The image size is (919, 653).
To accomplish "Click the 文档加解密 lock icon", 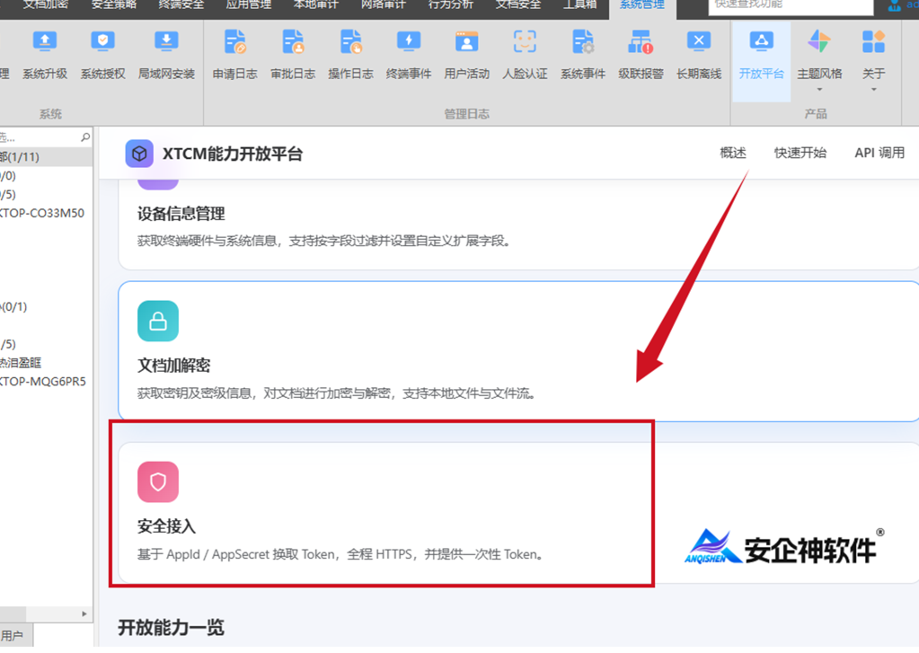I will pyautogui.click(x=158, y=321).
